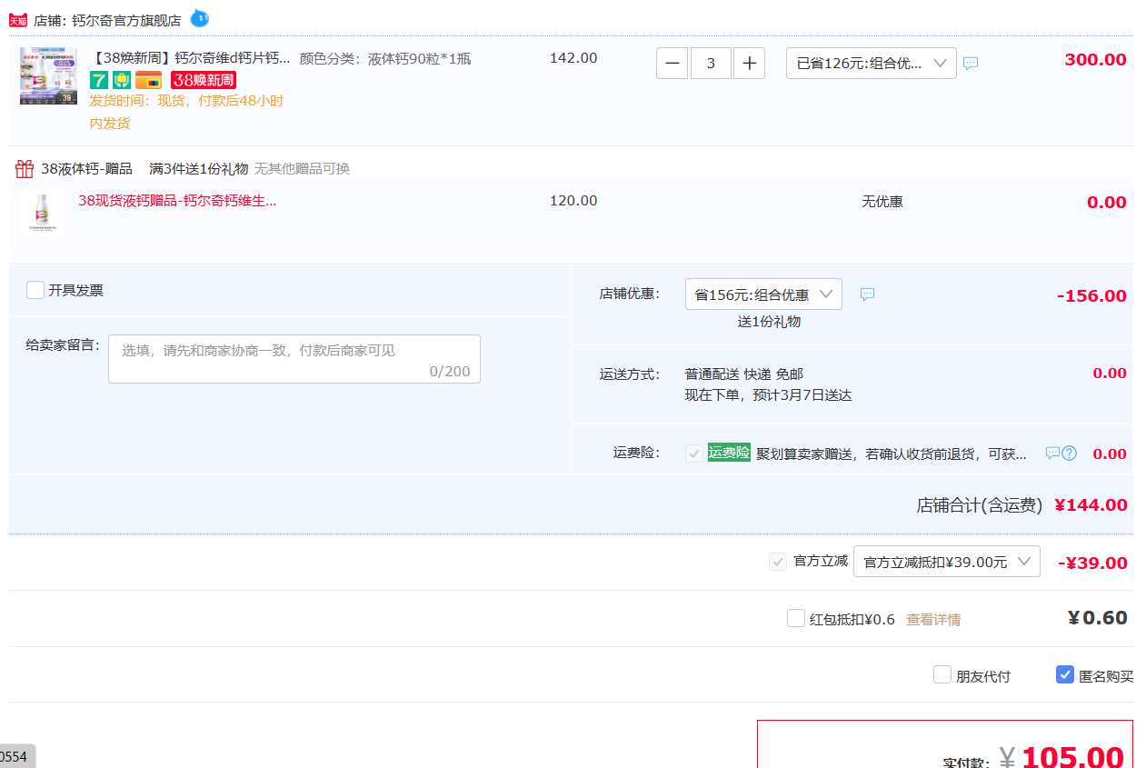Uncheck the 匿名购买 anonymous purchase checkbox

1065,674
